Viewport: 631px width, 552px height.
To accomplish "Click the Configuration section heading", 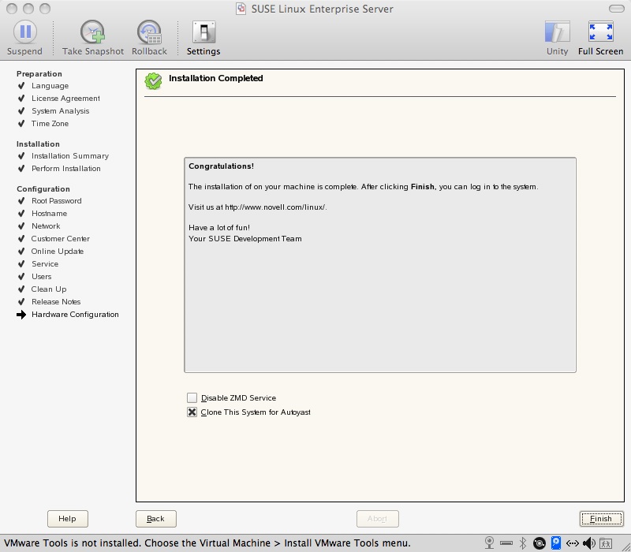I will pos(43,189).
